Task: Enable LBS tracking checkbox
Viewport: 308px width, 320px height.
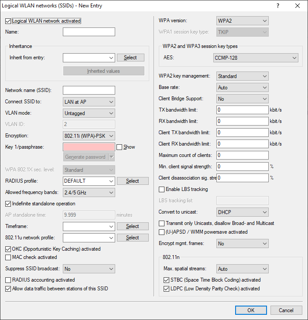Action: click(162, 189)
